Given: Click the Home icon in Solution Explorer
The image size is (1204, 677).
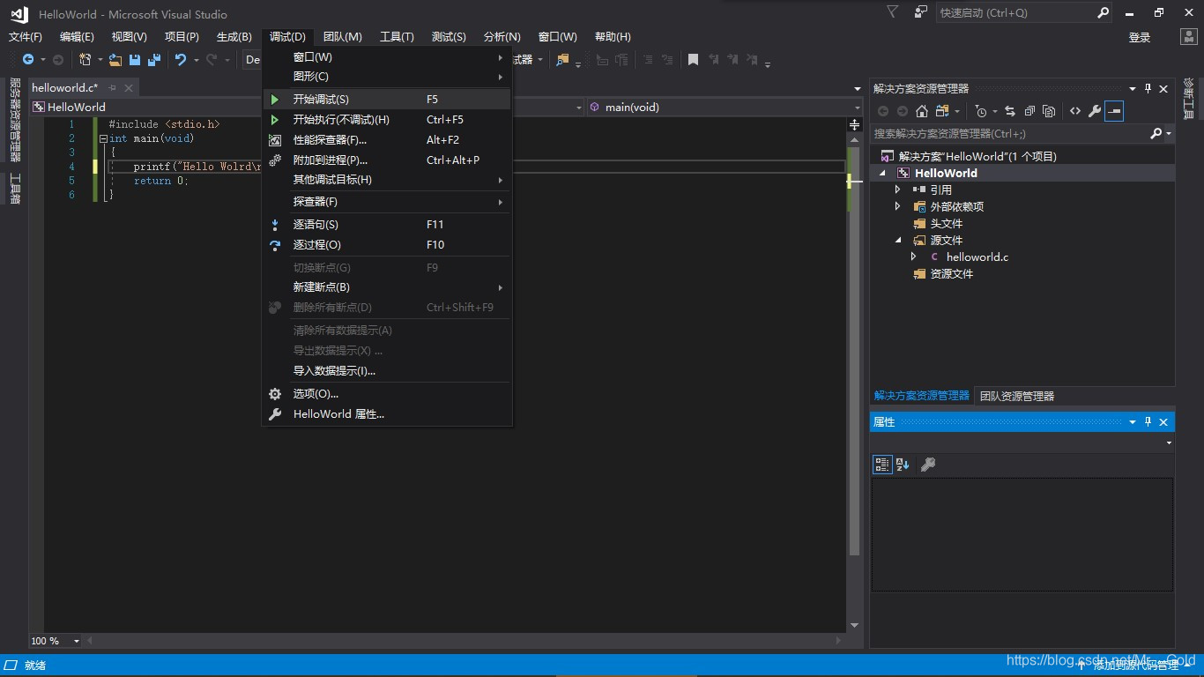Looking at the screenshot, I should coord(922,111).
